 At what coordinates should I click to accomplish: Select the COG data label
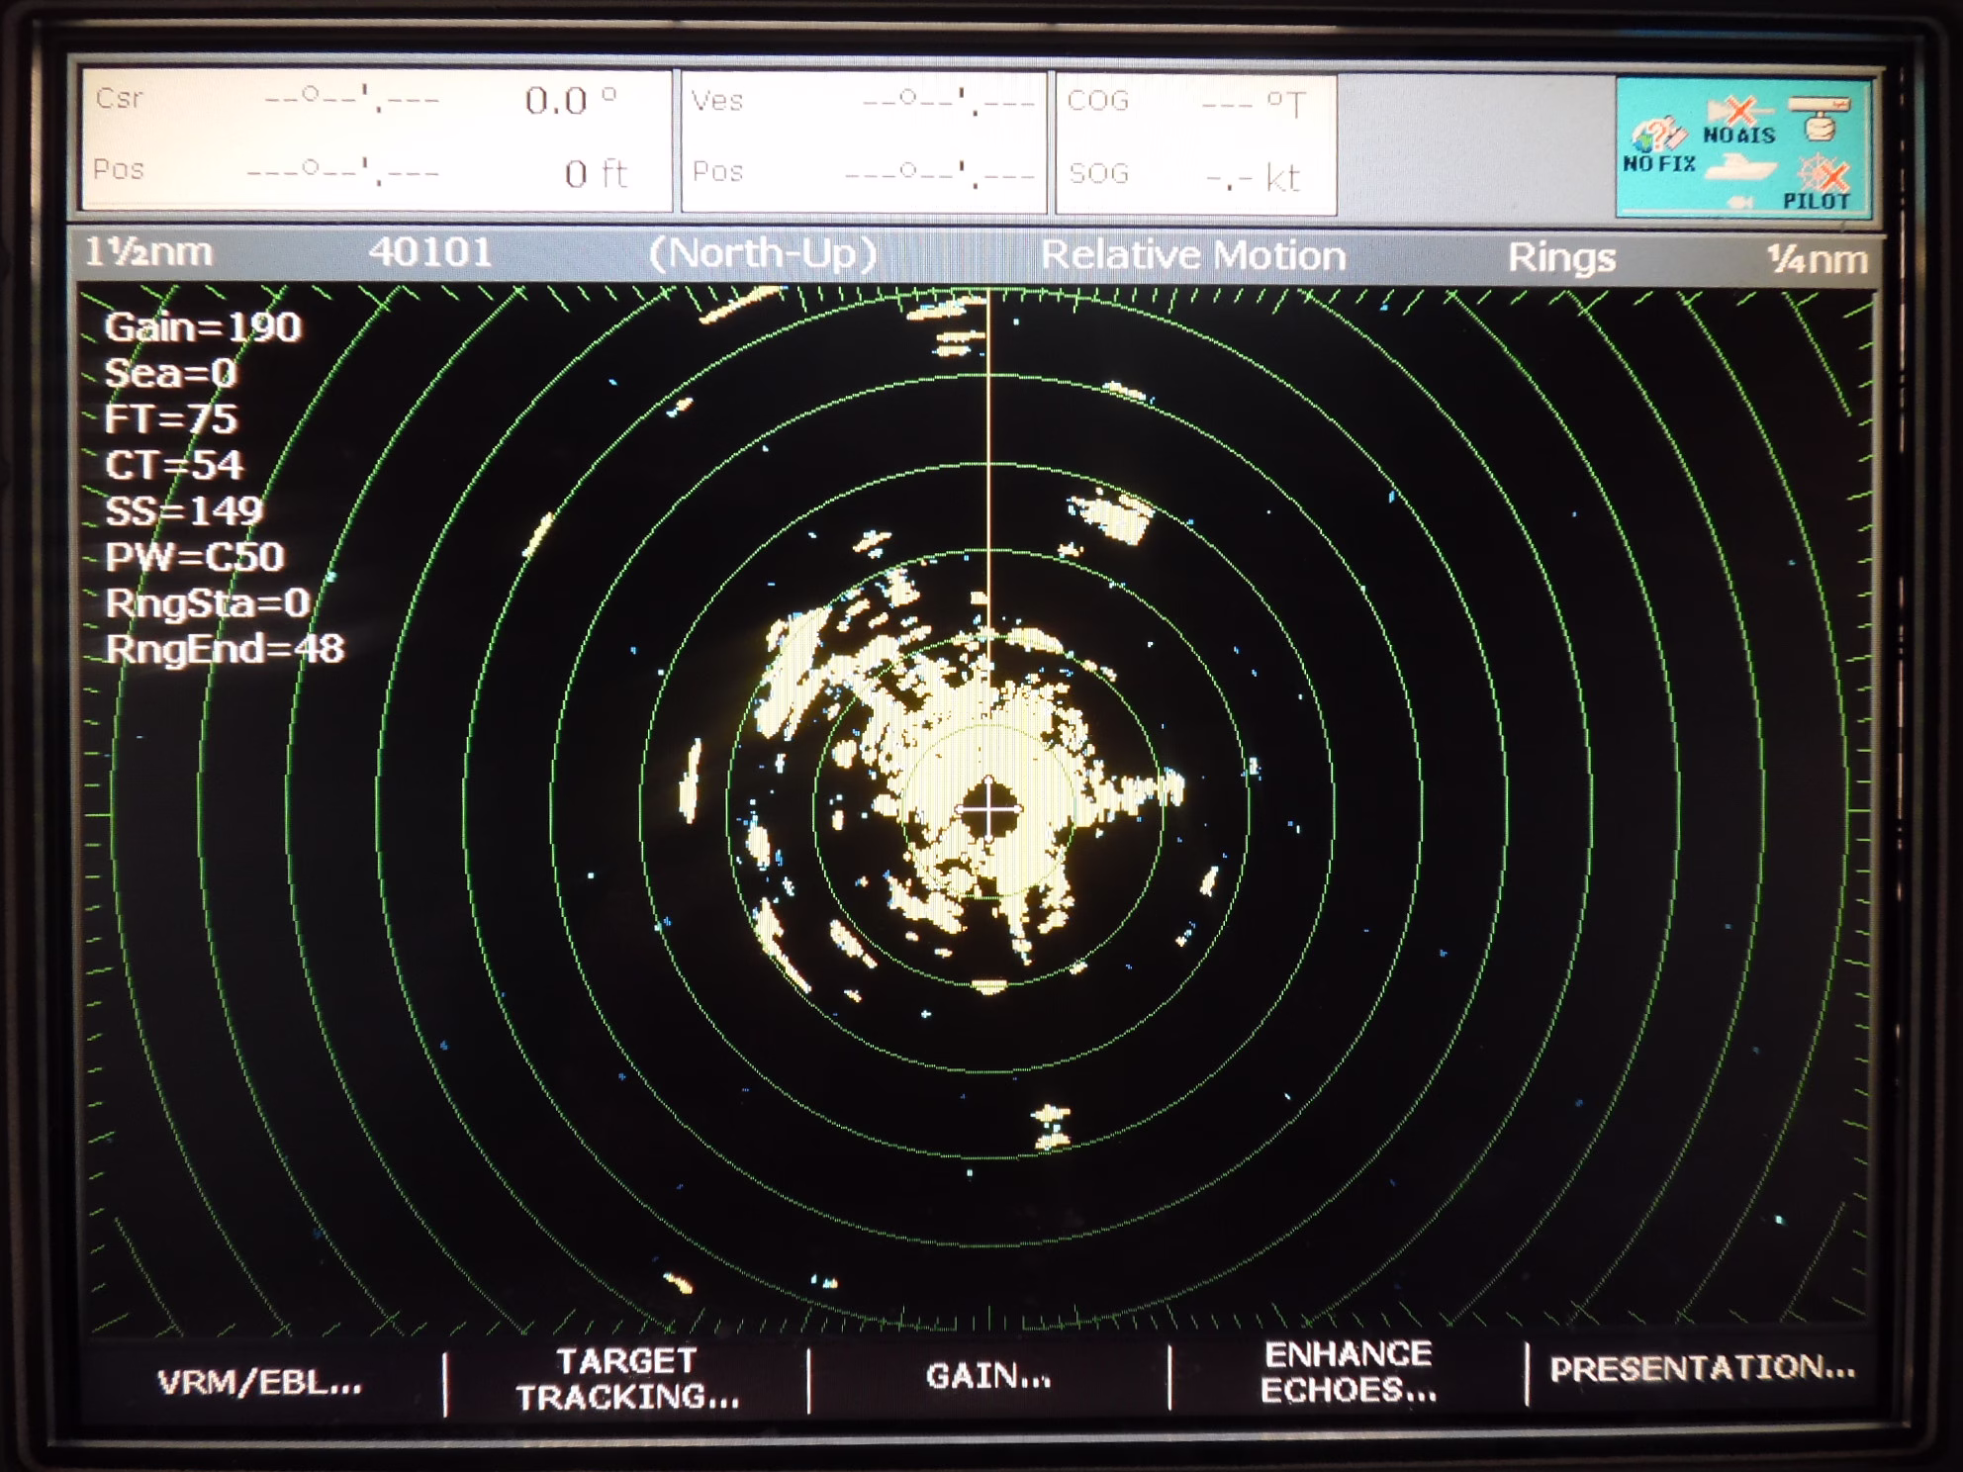[x=1098, y=101]
